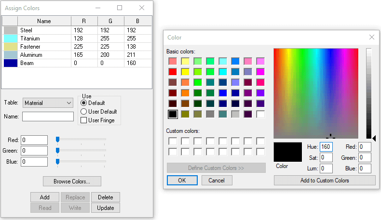Click the Delete button
The image size is (381, 220).
point(105,197)
